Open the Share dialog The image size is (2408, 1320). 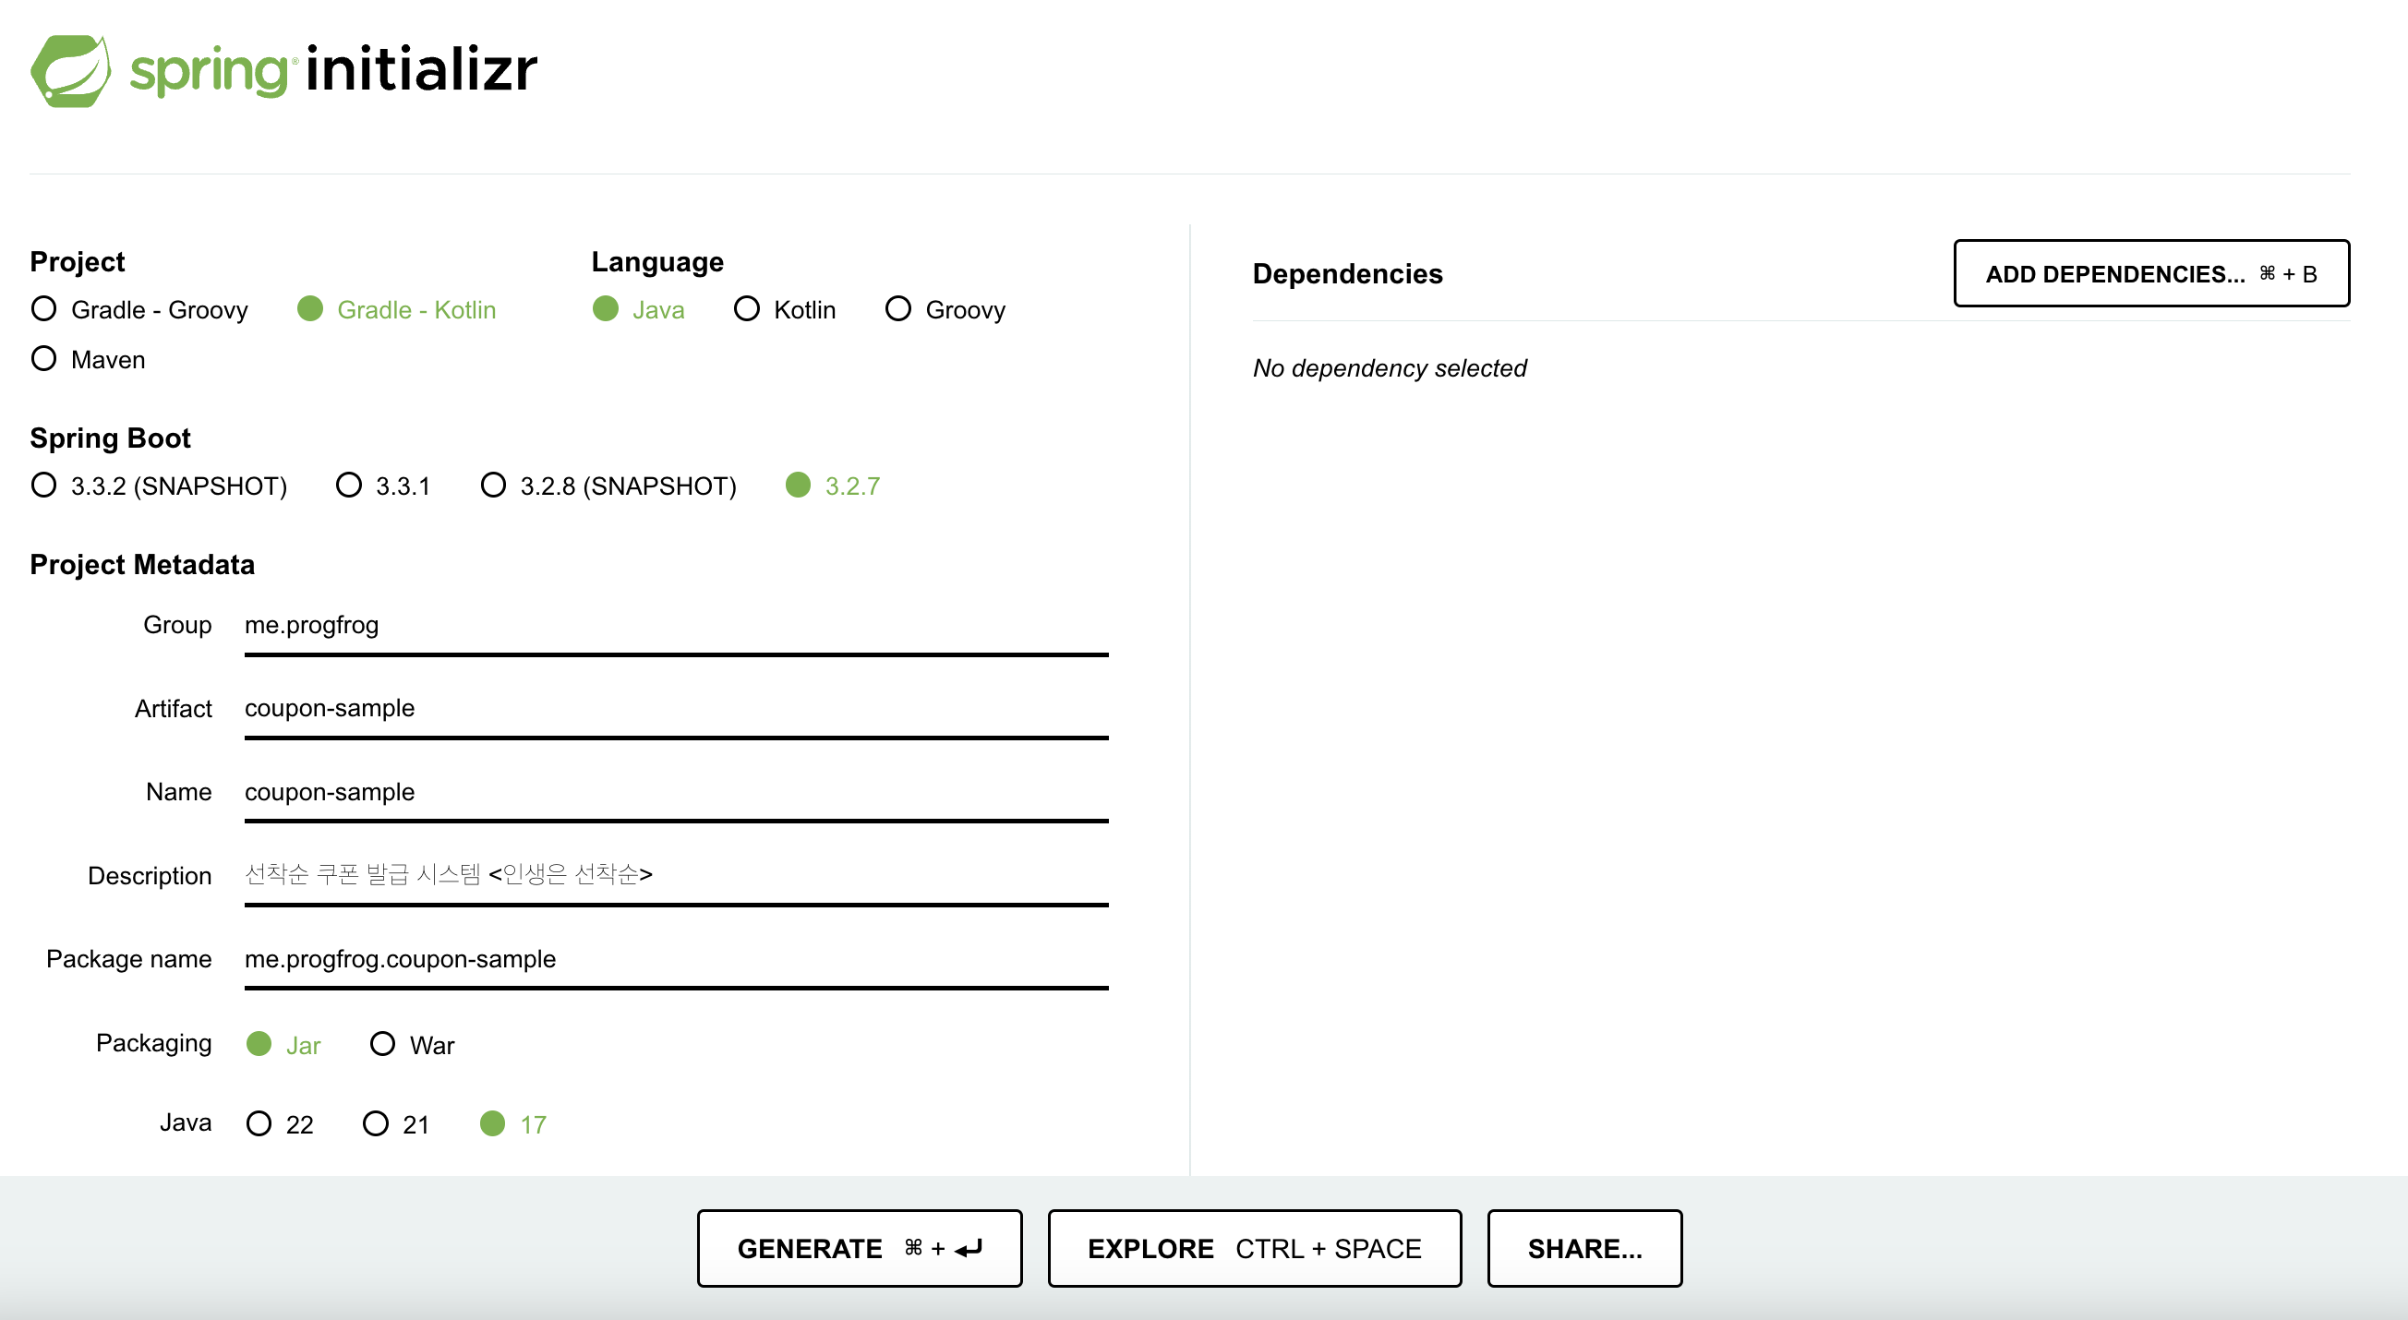click(1583, 1249)
